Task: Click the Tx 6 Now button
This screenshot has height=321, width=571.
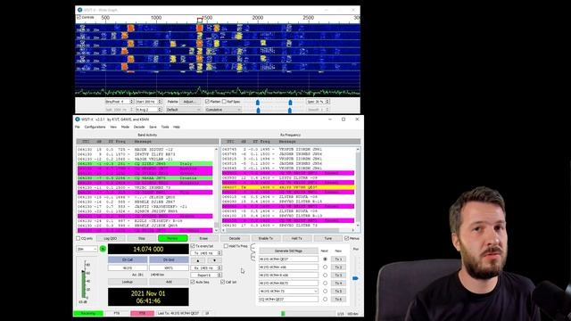Action: point(338,300)
